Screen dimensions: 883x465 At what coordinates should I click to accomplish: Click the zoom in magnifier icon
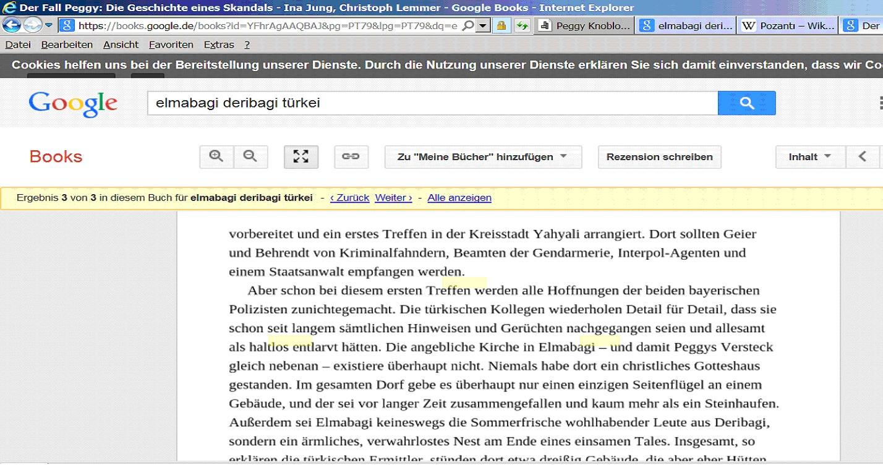pyautogui.click(x=216, y=156)
